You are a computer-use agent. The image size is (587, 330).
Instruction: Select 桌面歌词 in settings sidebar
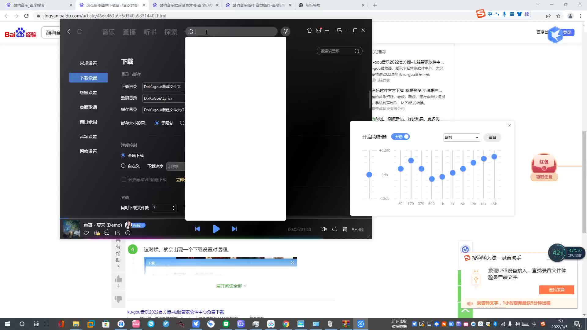point(88,107)
